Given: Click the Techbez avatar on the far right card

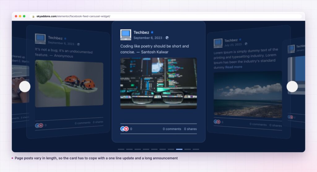Looking at the screenshot, I should click(291, 49).
